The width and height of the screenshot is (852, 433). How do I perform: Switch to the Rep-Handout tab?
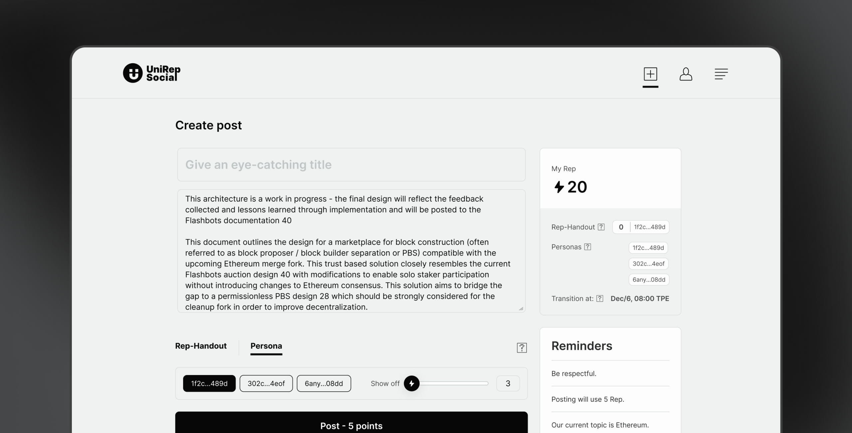201,346
